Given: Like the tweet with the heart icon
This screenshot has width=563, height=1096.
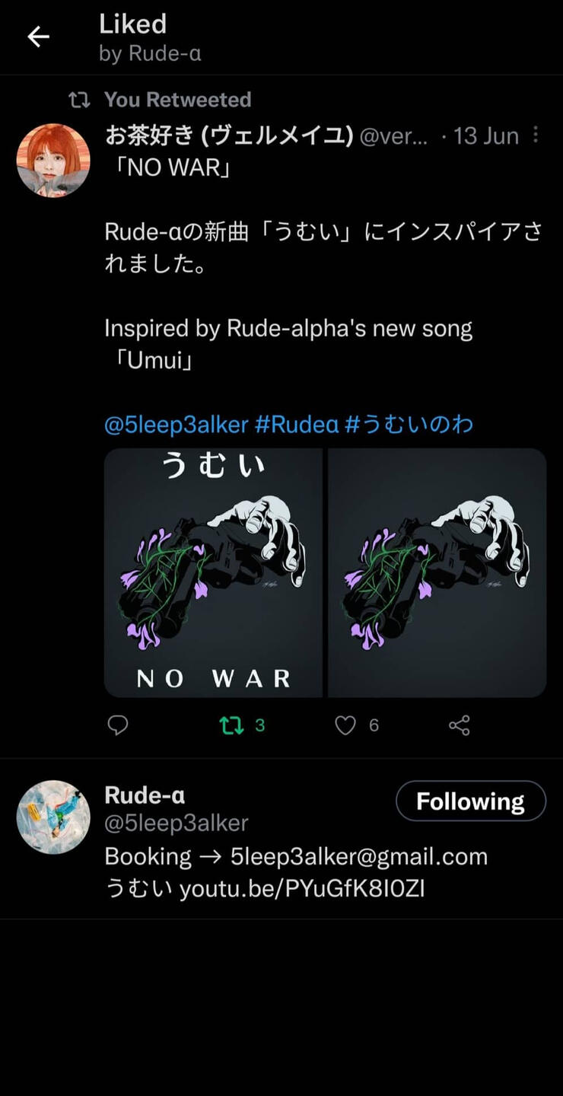Looking at the screenshot, I should 345,725.
